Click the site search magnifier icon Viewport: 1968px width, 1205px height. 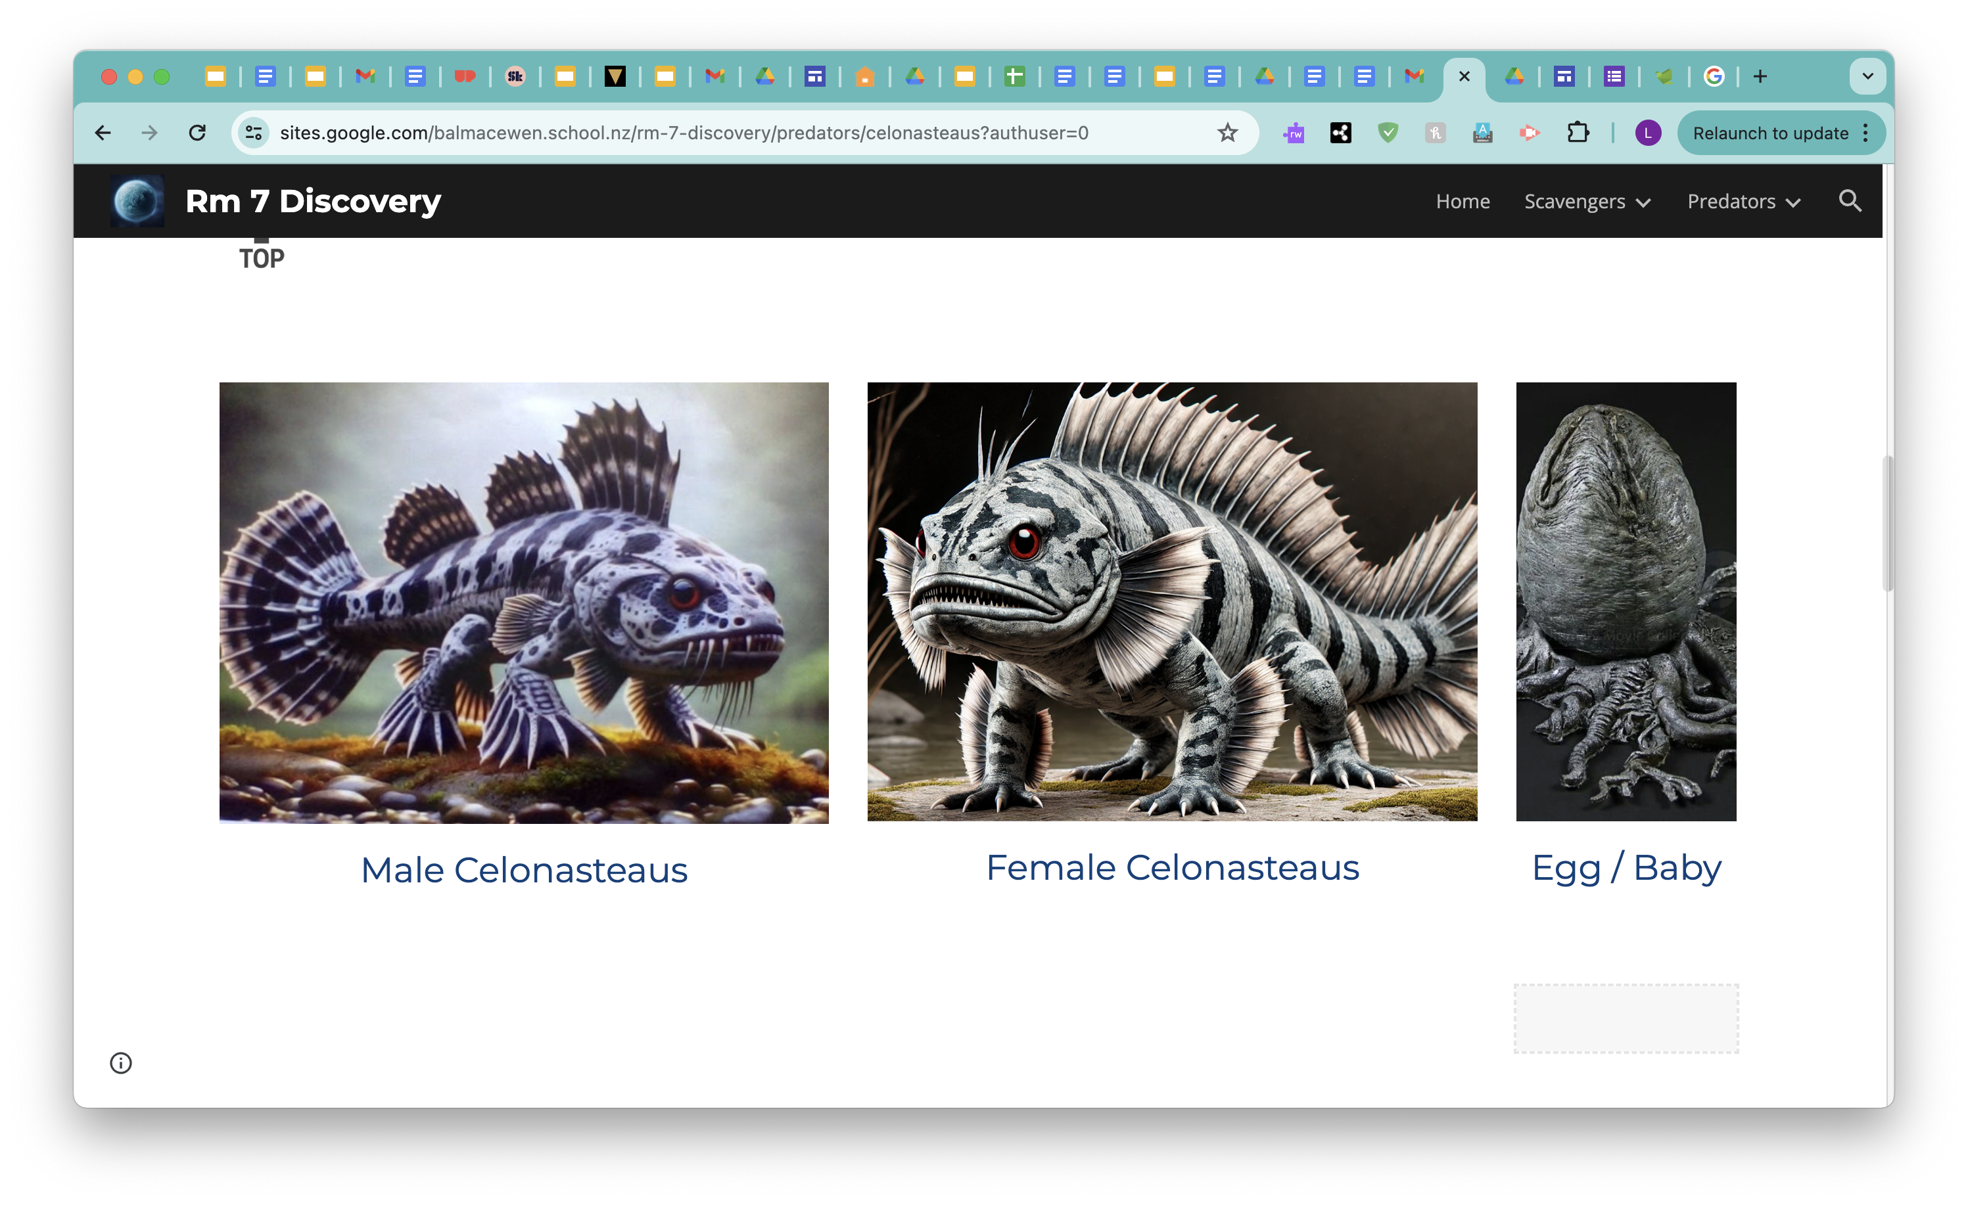coord(1850,201)
